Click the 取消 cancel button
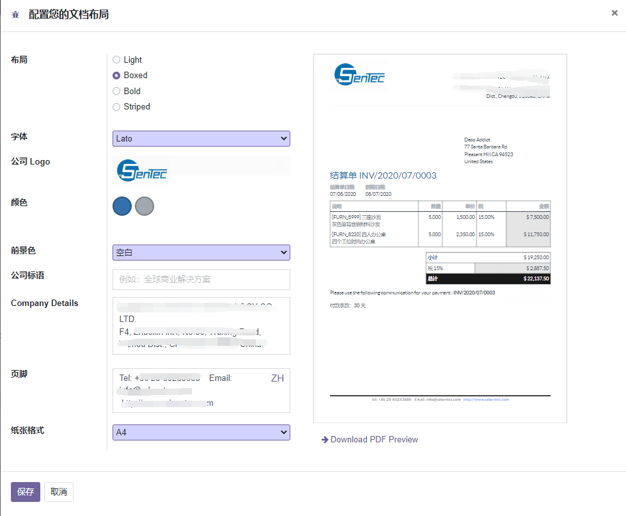 pyautogui.click(x=59, y=492)
